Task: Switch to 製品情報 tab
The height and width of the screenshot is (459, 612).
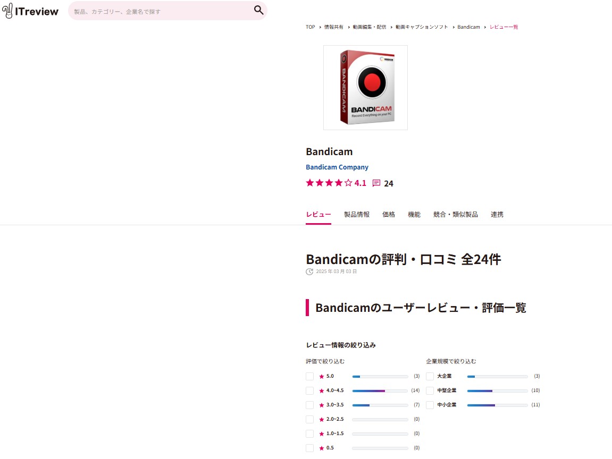Action: (357, 215)
